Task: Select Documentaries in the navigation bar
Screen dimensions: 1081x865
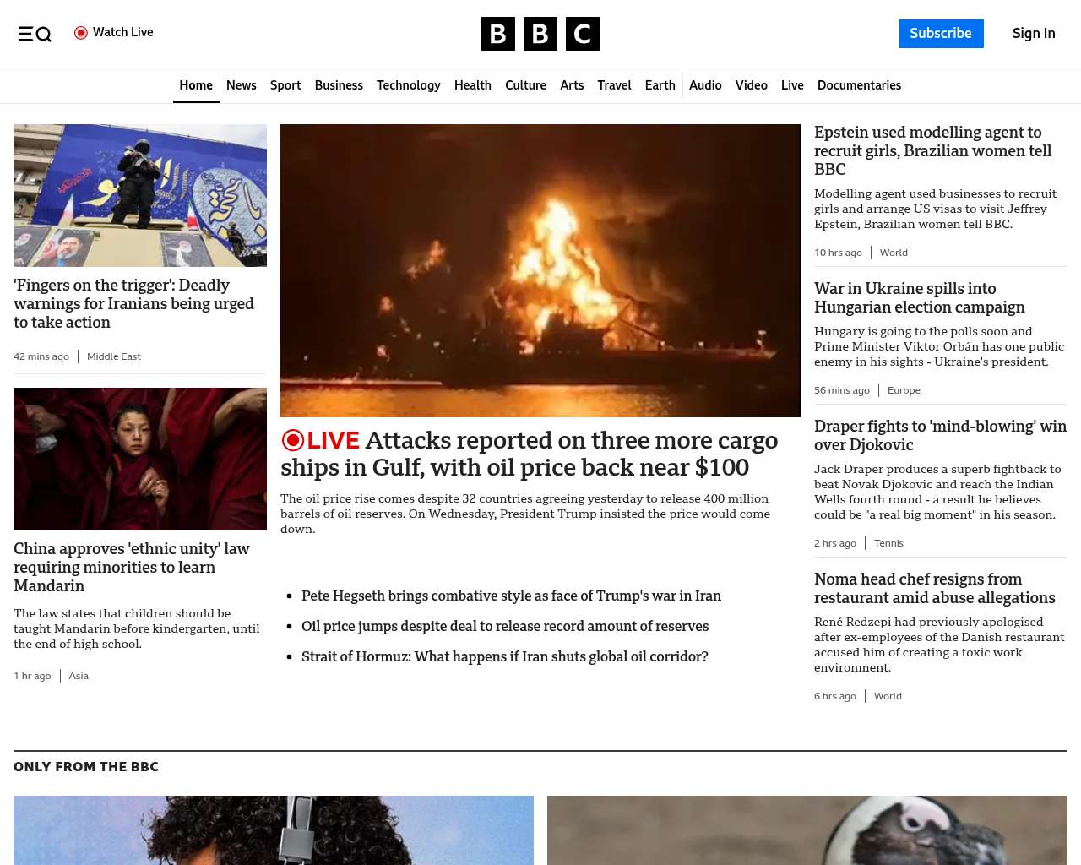Action: tap(859, 85)
